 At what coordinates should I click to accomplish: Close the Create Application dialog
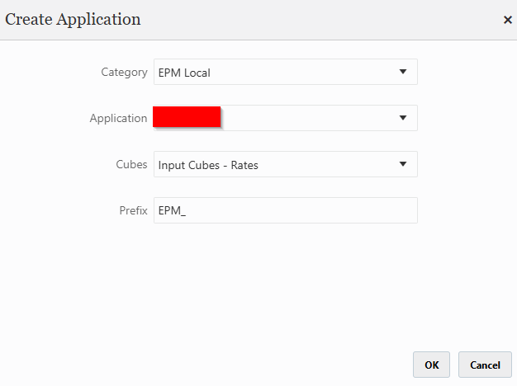pos(507,20)
